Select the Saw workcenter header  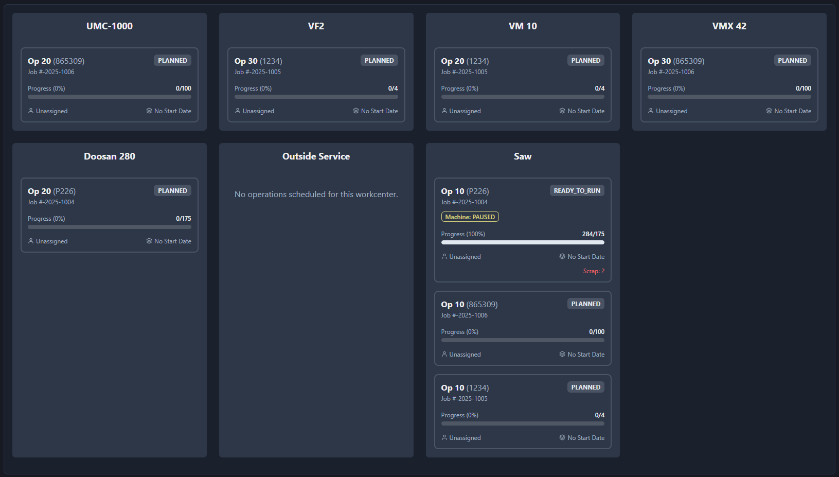(523, 156)
